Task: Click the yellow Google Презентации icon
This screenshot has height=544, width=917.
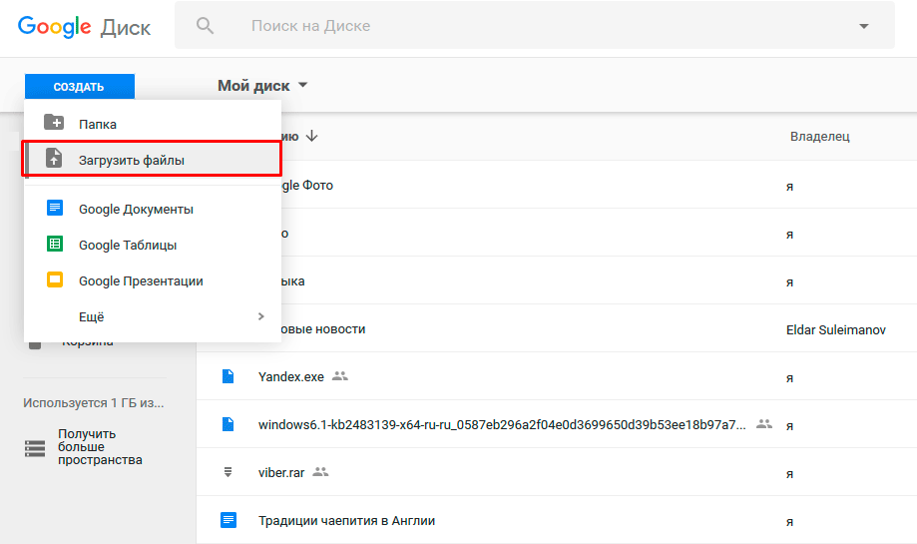Action: click(x=54, y=280)
